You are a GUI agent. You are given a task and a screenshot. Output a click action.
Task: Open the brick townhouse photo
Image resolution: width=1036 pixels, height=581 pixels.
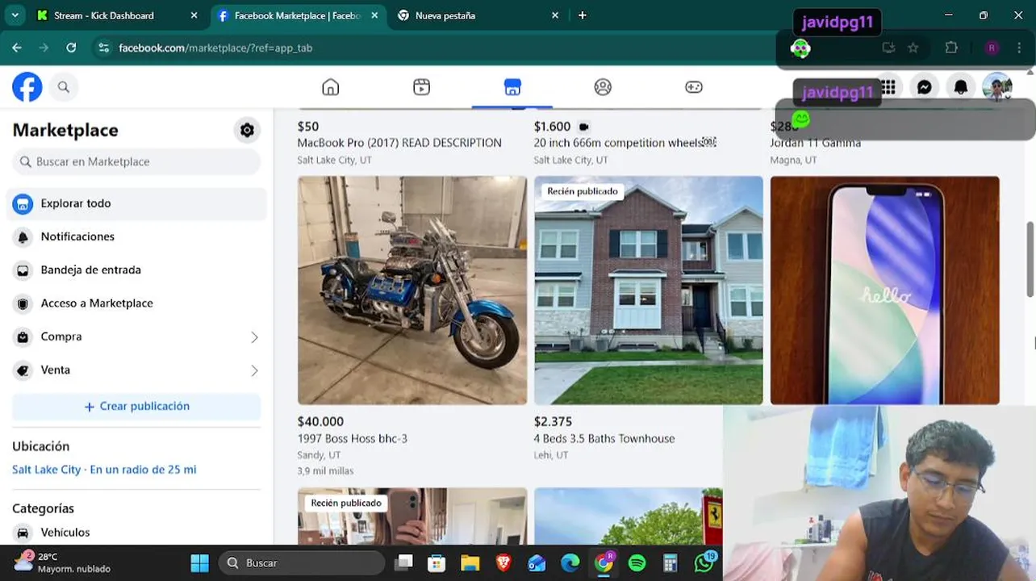pos(649,290)
